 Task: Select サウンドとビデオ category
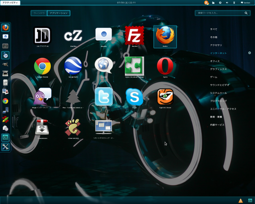coord(220,85)
